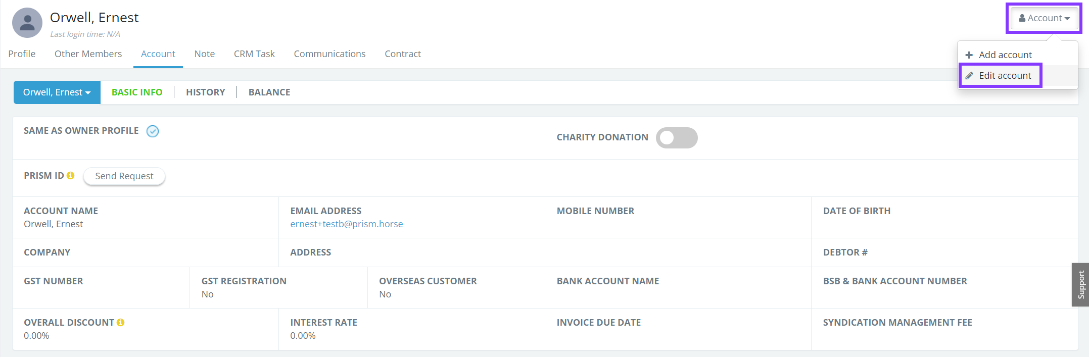Open the Other Members tab
Image resolution: width=1089 pixels, height=357 pixels.
coord(88,54)
